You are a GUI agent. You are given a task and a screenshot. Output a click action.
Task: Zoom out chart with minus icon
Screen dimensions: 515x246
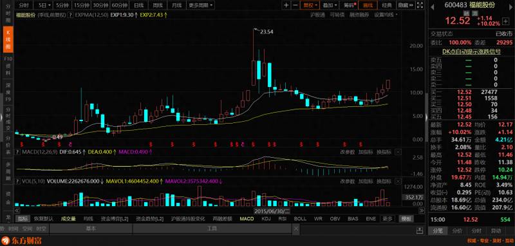tap(295, 5)
